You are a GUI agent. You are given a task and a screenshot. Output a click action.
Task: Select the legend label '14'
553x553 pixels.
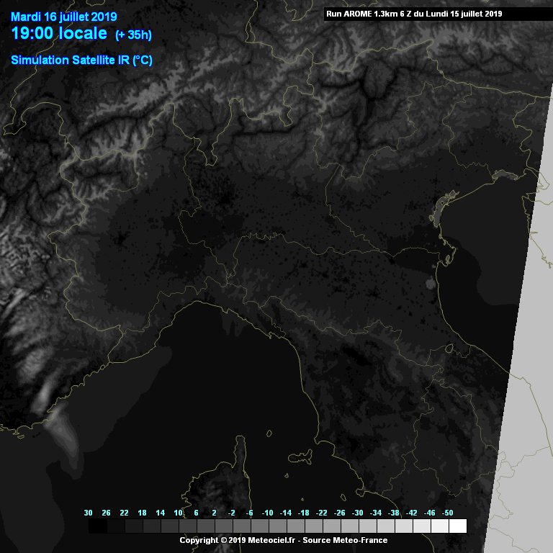[161, 513]
